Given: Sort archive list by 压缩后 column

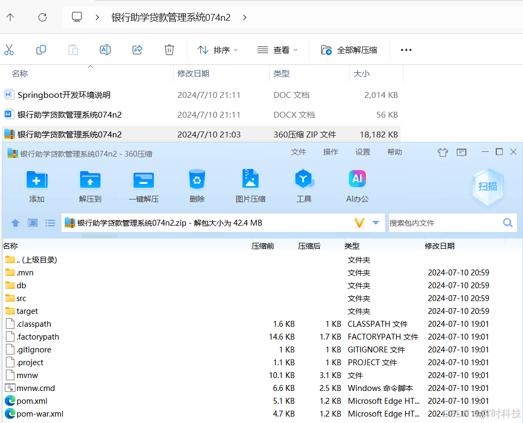Looking at the screenshot, I should (x=309, y=246).
